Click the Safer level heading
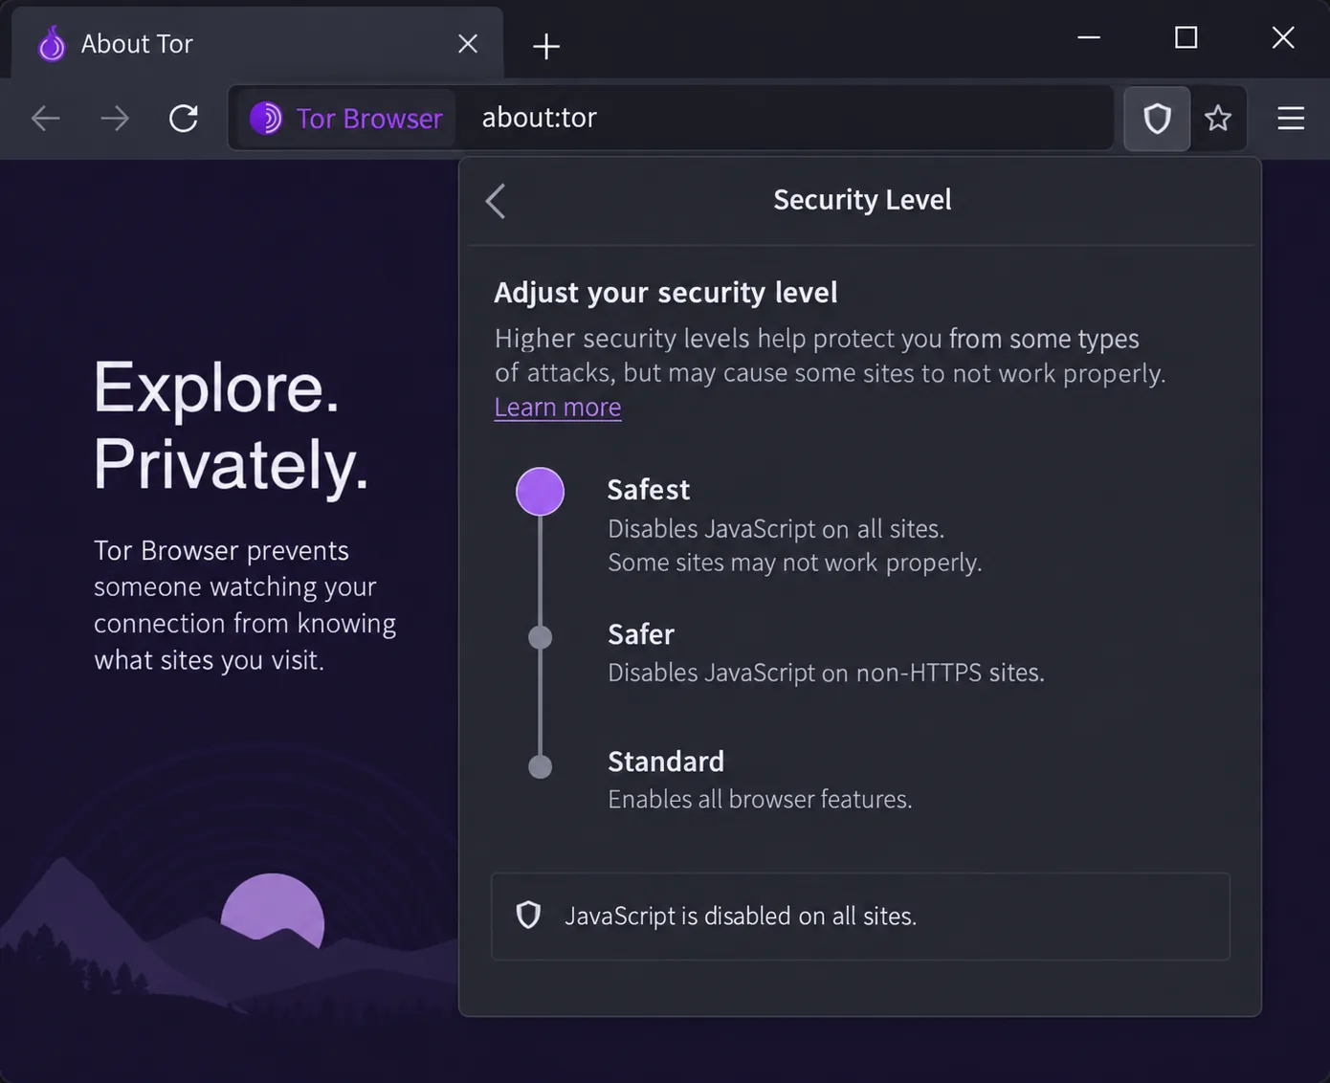The height and width of the screenshot is (1083, 1330). tap(641, 634)
